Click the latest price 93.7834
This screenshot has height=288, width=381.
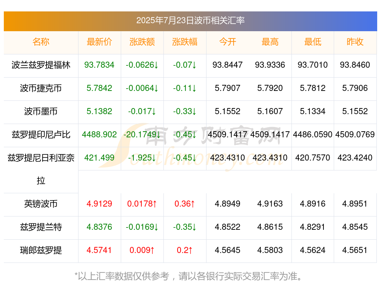click(99, 65)
